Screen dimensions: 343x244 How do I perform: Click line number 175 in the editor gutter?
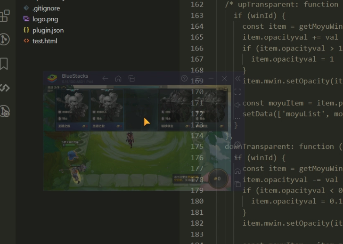coord(197,146)
